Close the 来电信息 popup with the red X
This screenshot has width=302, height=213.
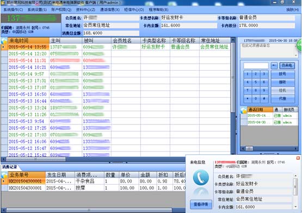[x=298, y=158]
